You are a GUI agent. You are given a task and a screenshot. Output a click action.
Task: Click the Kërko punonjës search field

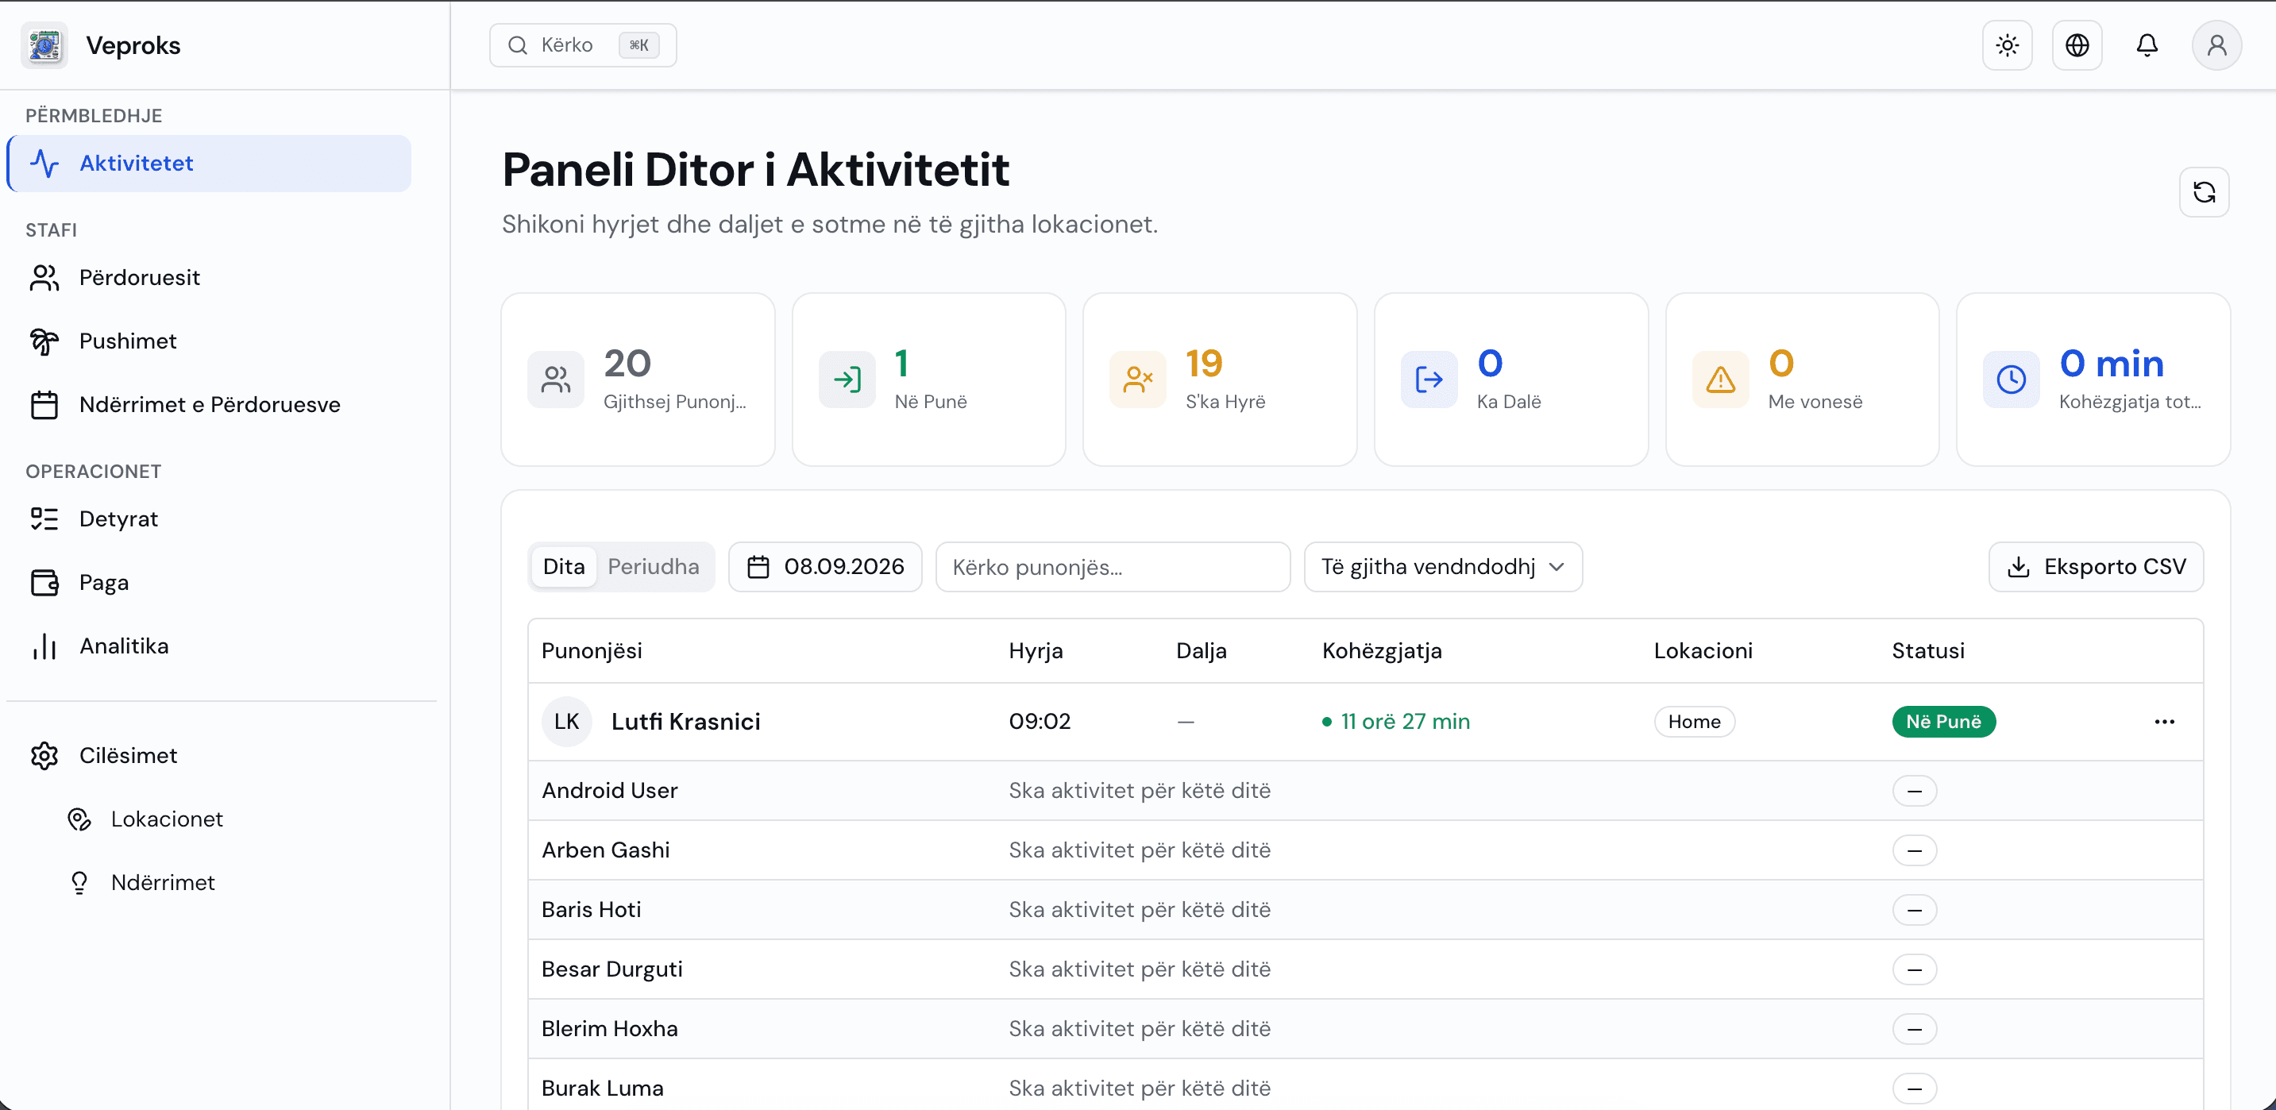coord(1113,566)
